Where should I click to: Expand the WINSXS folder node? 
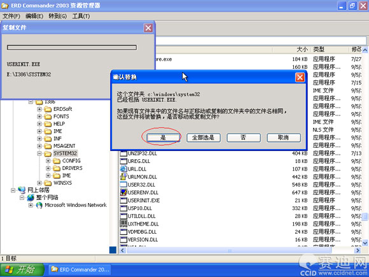(x=39, y=183)
